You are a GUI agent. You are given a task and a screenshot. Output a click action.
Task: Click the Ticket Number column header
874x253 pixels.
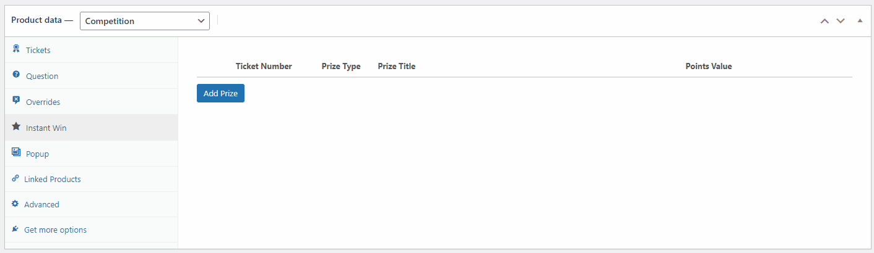coord(264,66)
